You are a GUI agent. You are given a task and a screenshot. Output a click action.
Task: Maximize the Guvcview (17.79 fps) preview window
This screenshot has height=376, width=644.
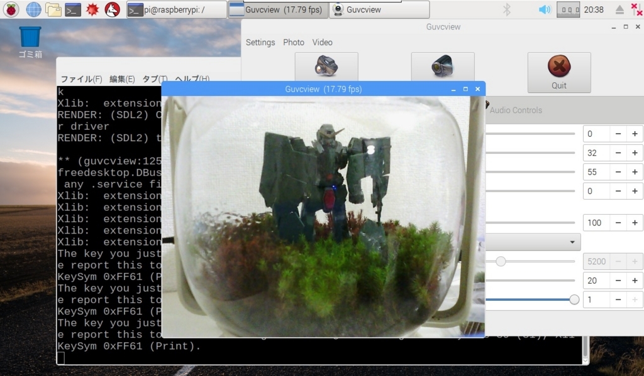(x=465, y=89)
